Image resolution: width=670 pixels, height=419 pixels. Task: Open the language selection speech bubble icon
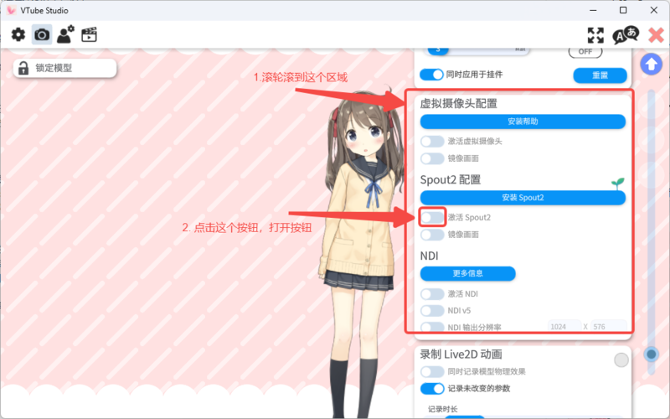[x=626, y=35]
